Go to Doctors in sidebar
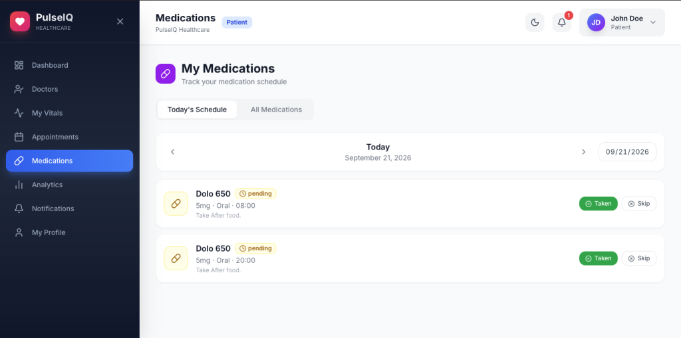The image size is (681, 338). [69, 89]
